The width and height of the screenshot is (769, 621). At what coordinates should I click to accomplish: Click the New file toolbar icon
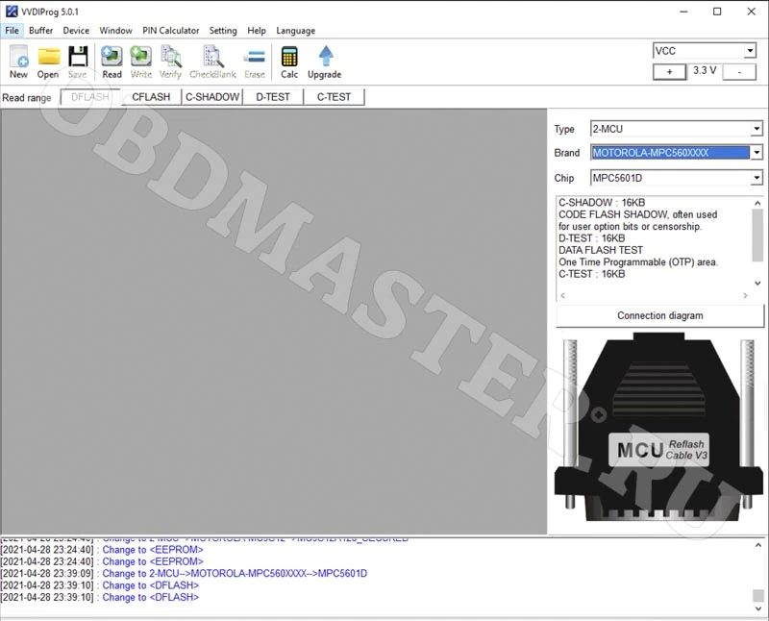click(18, 62)
